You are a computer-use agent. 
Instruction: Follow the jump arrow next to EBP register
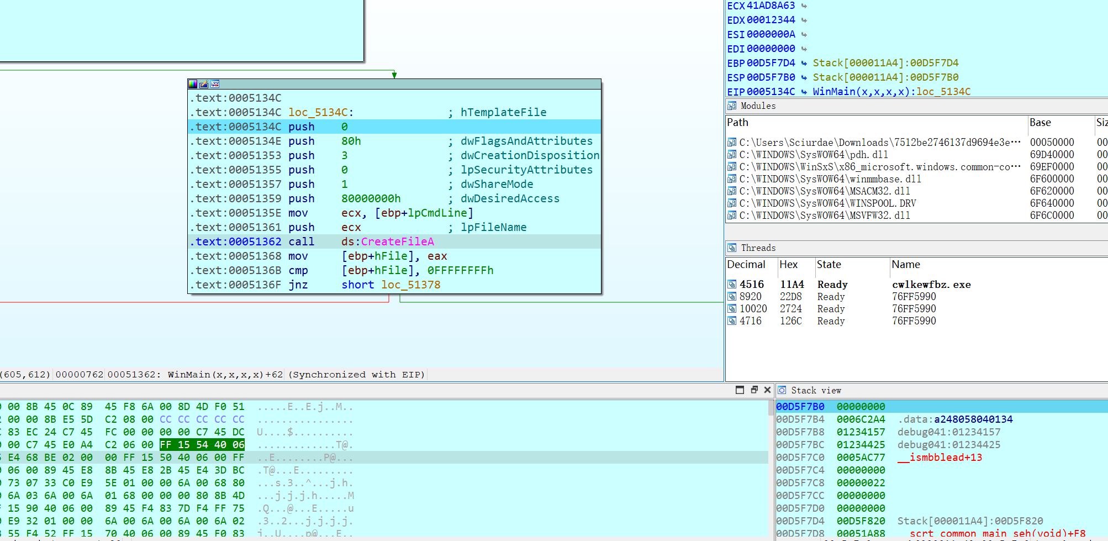(x=804, y=64)
